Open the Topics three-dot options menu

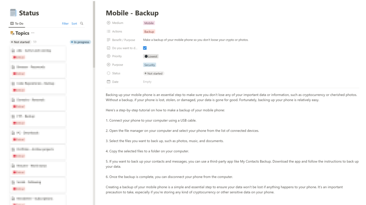tap(33, 33)
